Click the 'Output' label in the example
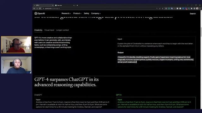This screenshot has height=113, width=202. [x=121, y=52]
